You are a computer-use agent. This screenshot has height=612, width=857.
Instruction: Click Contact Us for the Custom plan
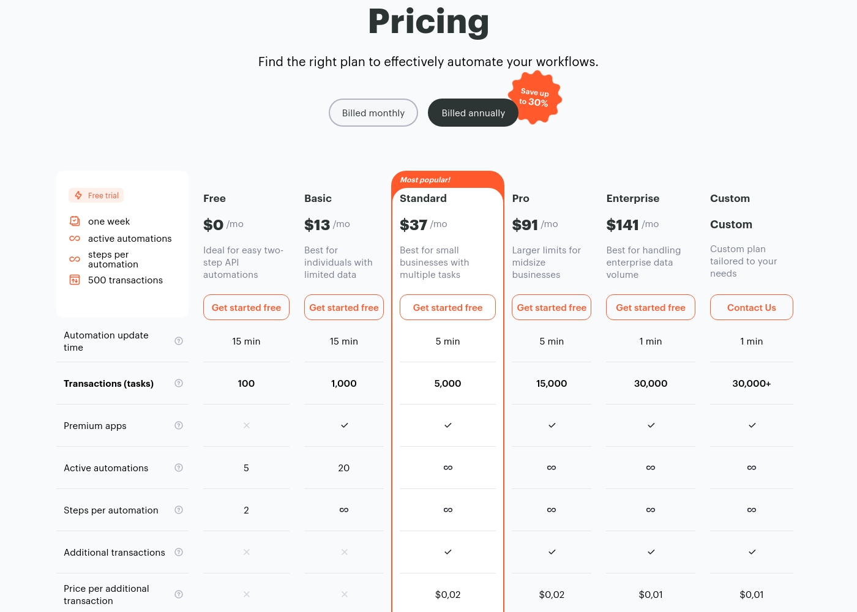point(752,307)
